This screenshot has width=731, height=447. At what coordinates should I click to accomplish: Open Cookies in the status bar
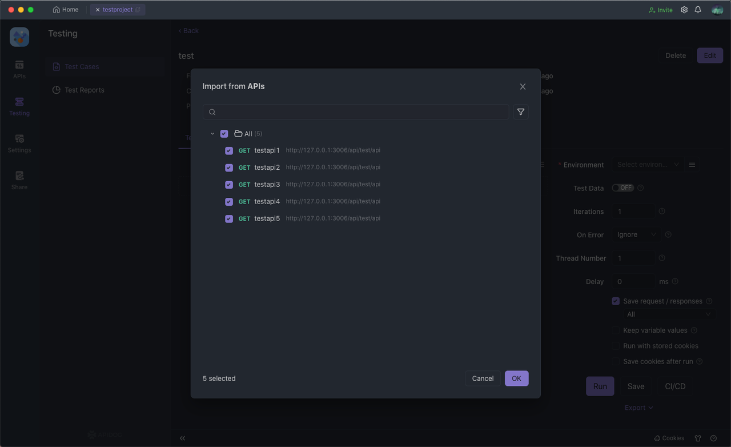(669, 438)
